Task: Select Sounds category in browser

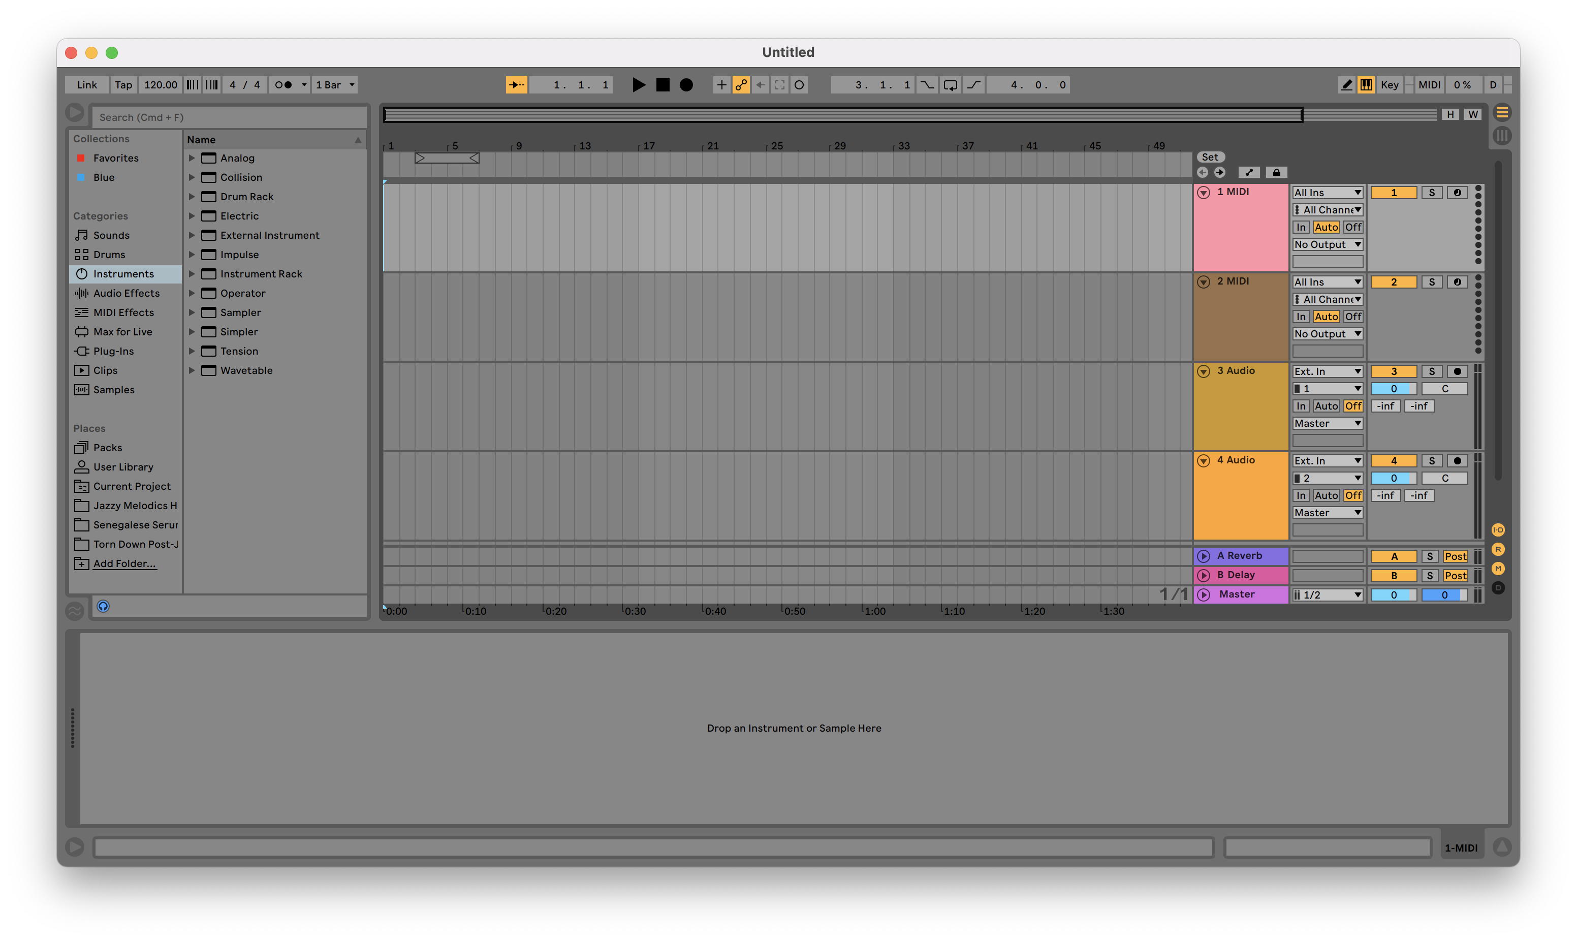Action: click(124, 236)
